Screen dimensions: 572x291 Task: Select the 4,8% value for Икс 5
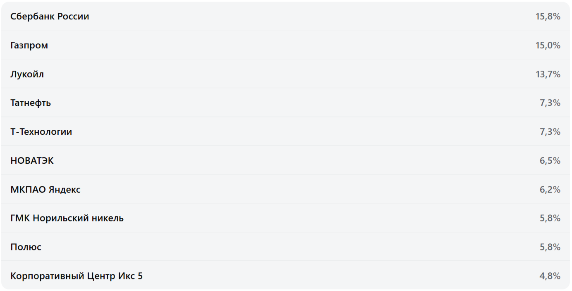click(x=550, y=276)
